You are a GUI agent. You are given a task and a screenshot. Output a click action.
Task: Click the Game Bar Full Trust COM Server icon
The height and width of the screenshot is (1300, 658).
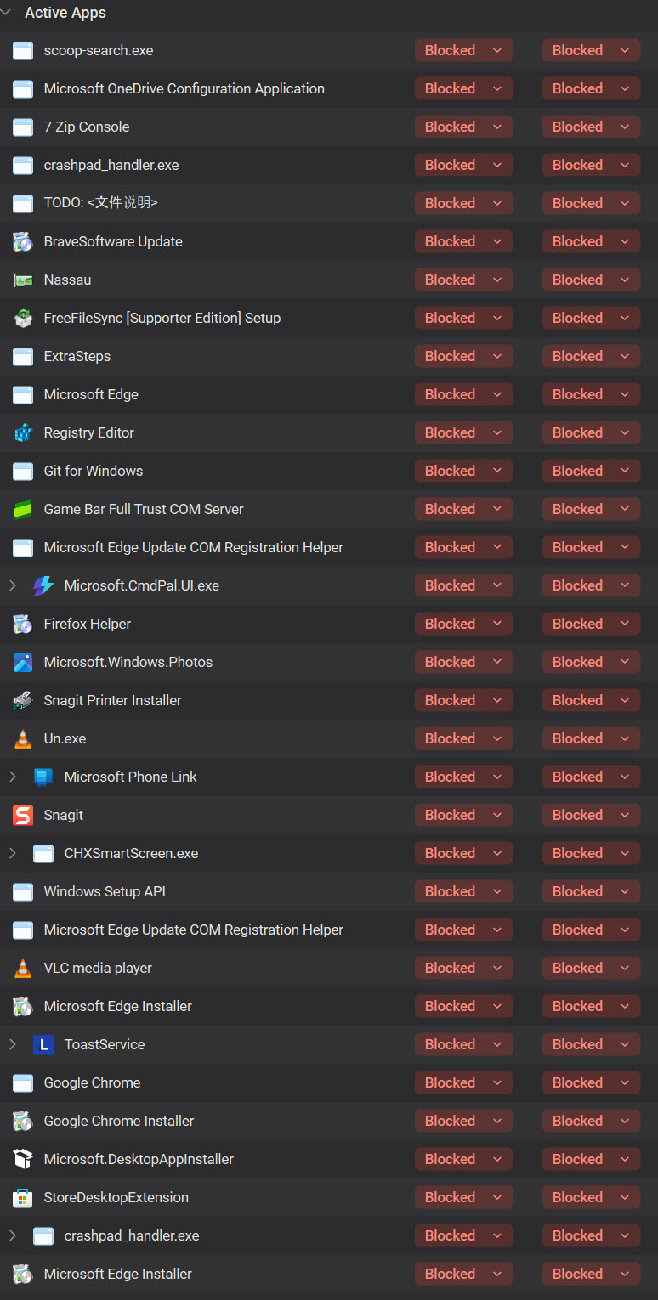[x=23, y=510]
